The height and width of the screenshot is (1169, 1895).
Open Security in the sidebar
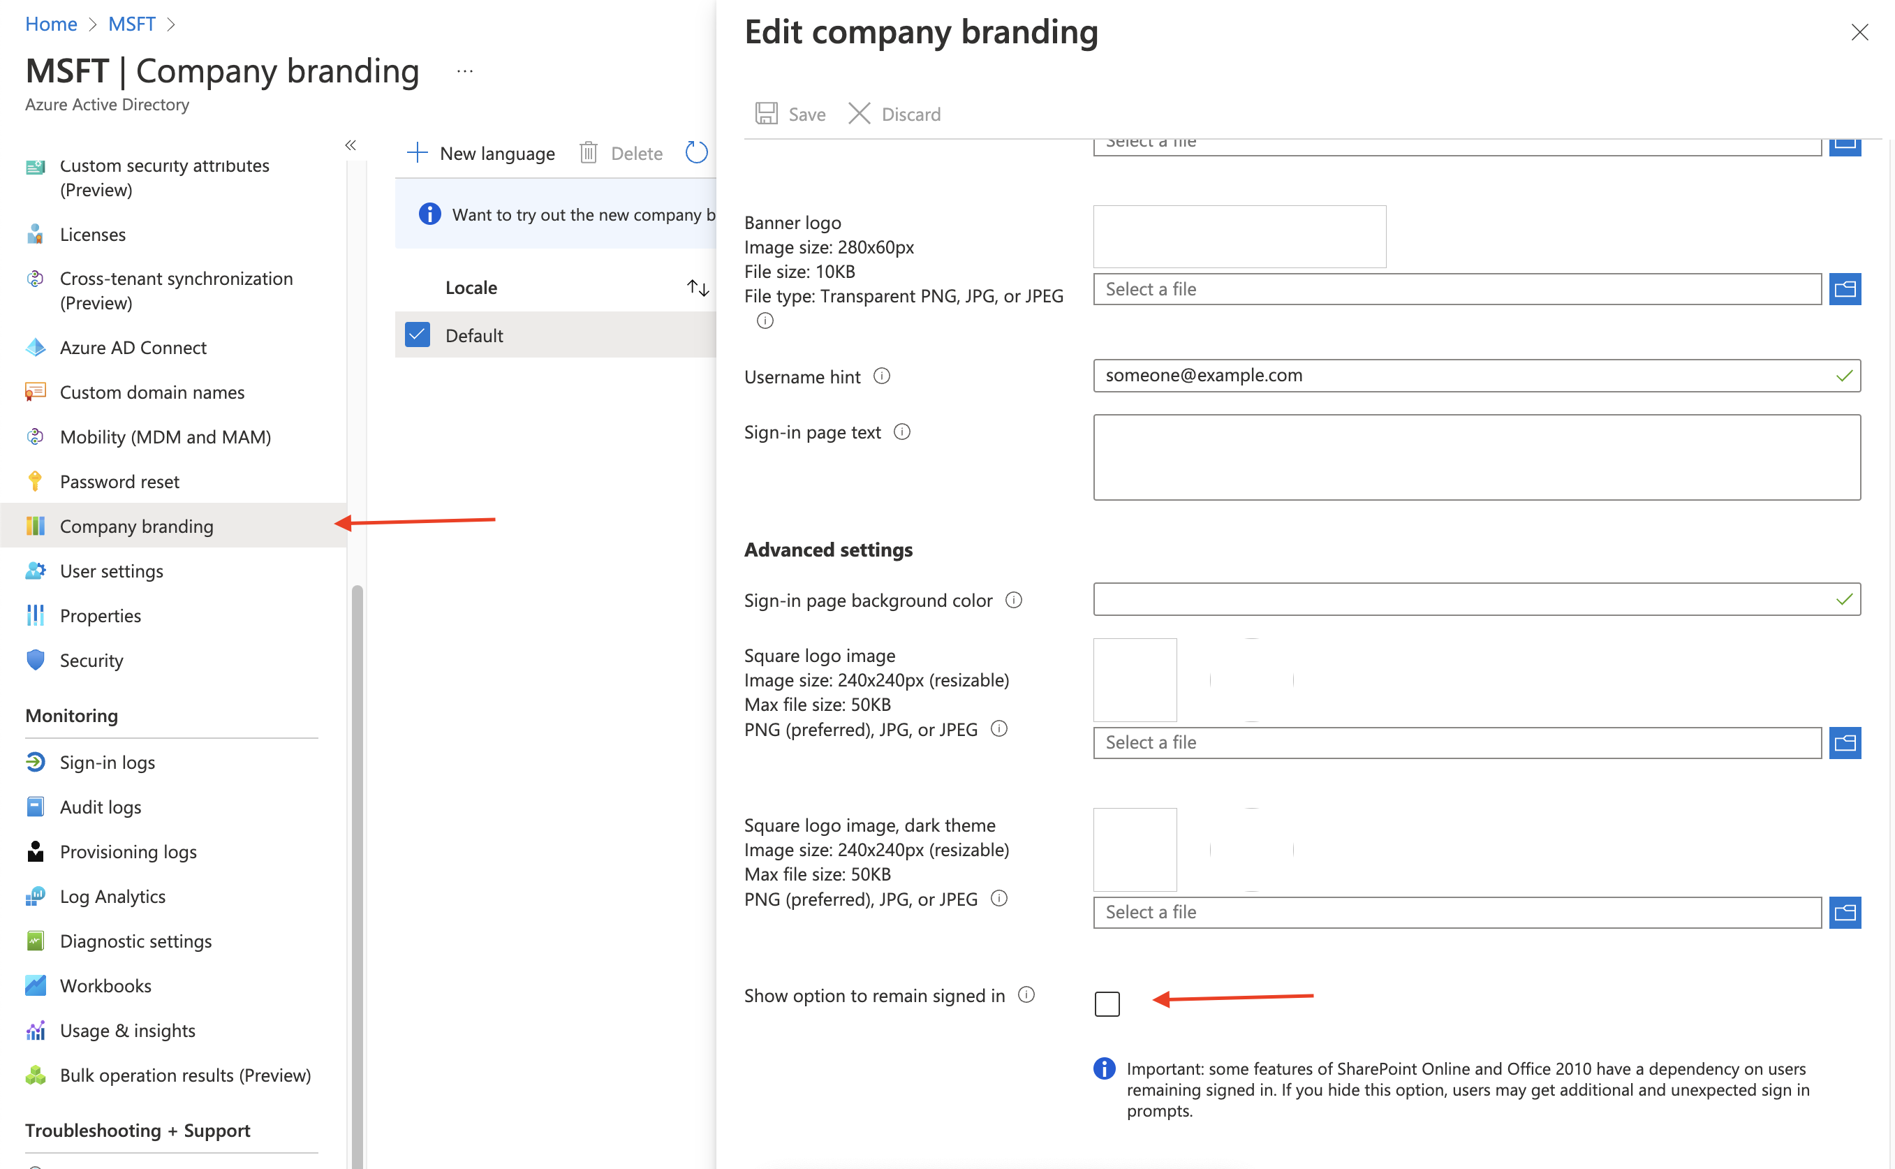91,661
